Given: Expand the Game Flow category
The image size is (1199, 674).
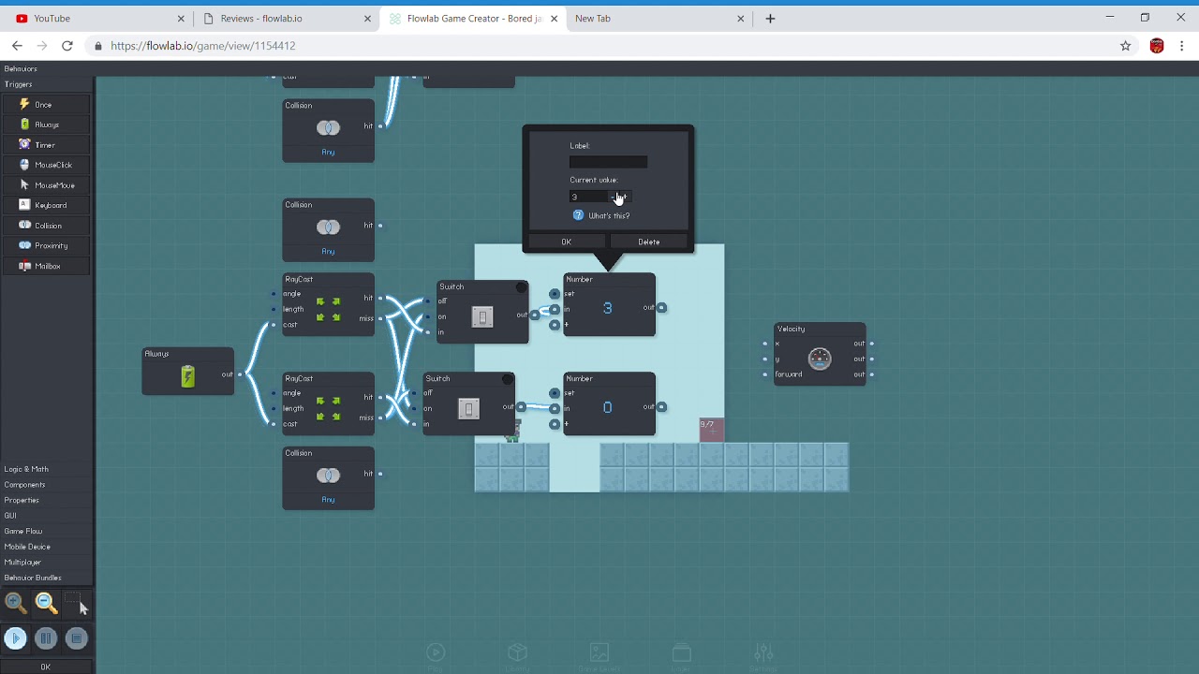Looking at the screenshot, I should [x=23, y=531].
